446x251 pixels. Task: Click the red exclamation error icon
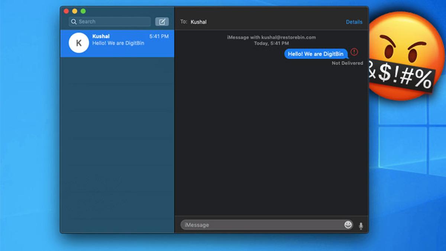pos(354,52)
